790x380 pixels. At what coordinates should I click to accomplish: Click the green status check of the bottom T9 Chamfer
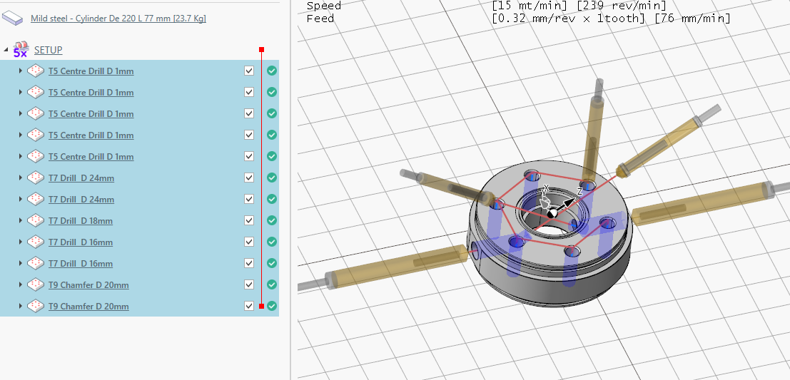pos(272,306)
